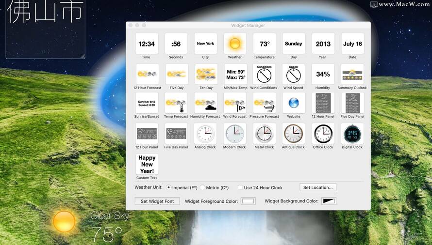Select the Digital Clock widget
Viewport: 432px width, 245px height.
352,134
